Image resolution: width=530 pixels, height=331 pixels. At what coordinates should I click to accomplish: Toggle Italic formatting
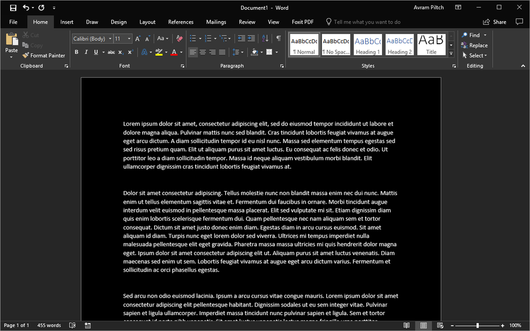[x=86, y=52]
